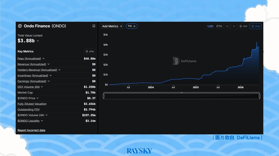Screen dimensions: 279x156
Task: Click the $48.88m fees value
Action: point(90,59)
